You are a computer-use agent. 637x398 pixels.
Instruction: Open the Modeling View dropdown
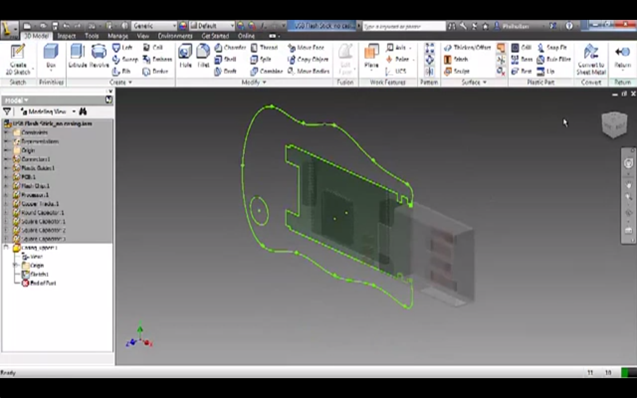(x=49, y=111)
